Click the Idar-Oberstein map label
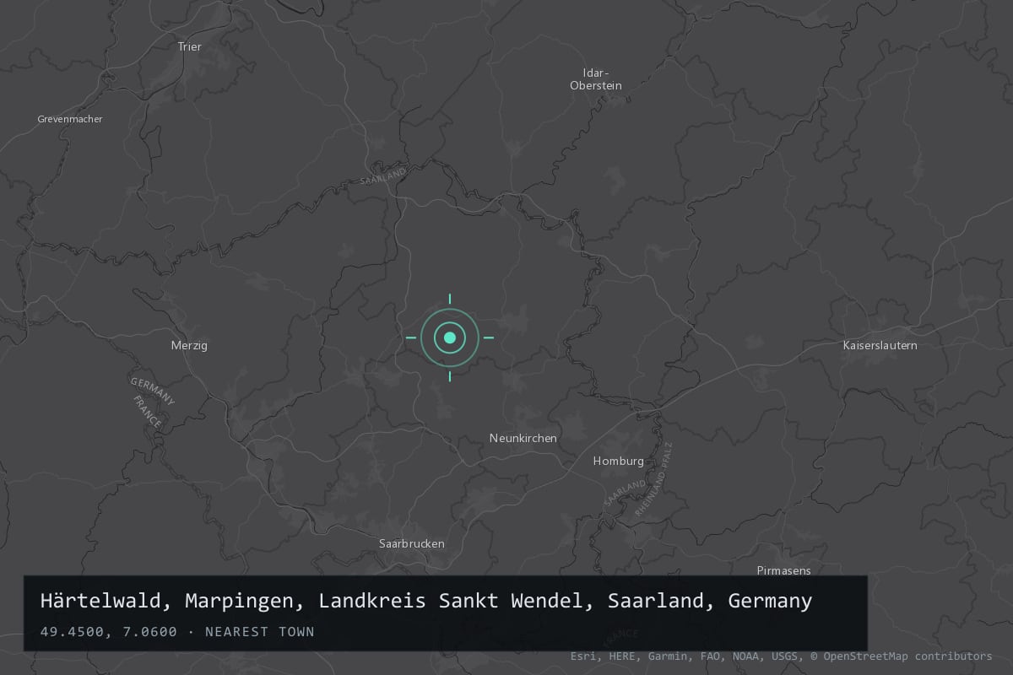This screenshot has width=1013, height=675. click(x=596, y=78)
